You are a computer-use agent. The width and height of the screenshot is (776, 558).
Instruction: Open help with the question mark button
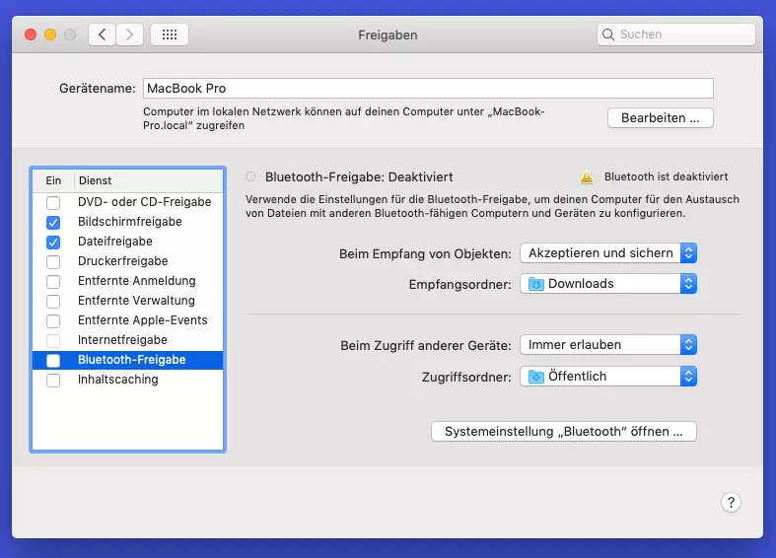pyautogui.click(x=731, y=502)
